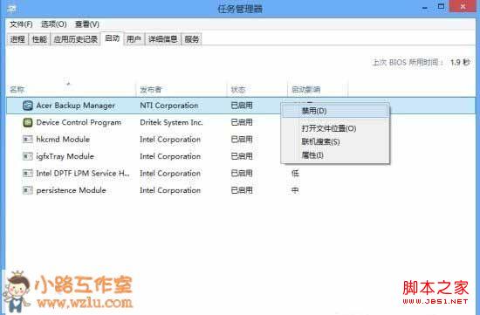Click the BIOS time value 1.9 秒
480x315 pixels.
click(x=460, y=63)
